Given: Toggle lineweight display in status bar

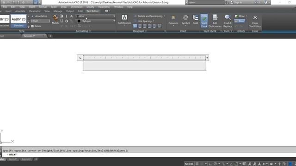Looking at the screenshot, I should [244, 164].
